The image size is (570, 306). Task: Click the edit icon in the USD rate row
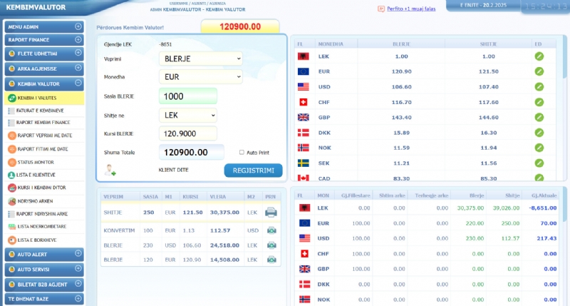coord(539,87)
